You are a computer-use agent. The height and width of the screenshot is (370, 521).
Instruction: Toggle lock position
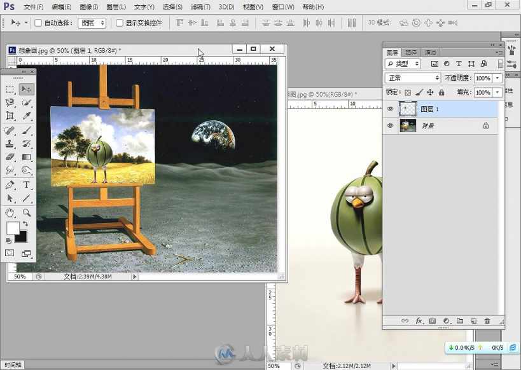430,92
